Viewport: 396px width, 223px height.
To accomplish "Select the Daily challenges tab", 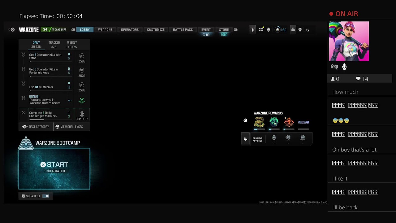I will [36, 45].
